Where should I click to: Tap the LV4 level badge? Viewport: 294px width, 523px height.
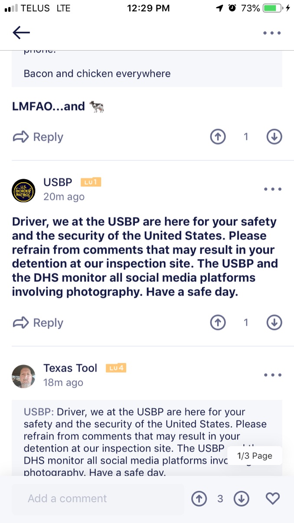pyautogui.click(x=116, y=368)
